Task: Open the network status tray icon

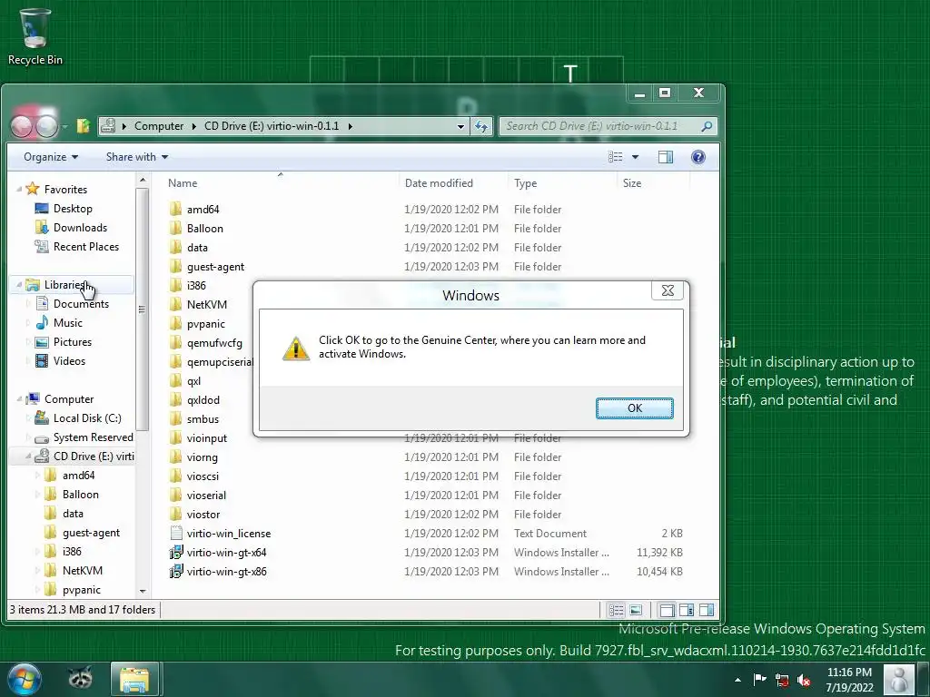Action: tap(782, 680)
